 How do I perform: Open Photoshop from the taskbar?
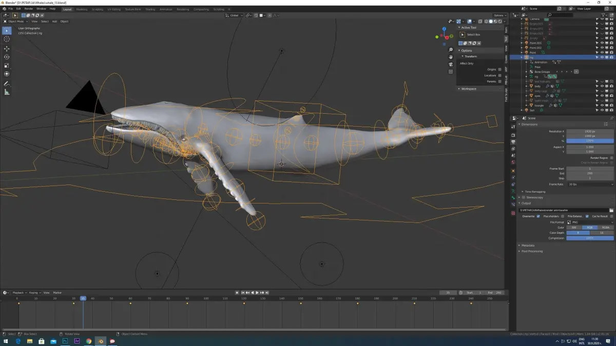[x=65, y=341]
